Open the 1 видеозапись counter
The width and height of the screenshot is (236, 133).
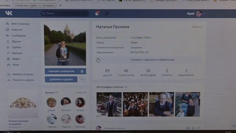tap(186, 72)
